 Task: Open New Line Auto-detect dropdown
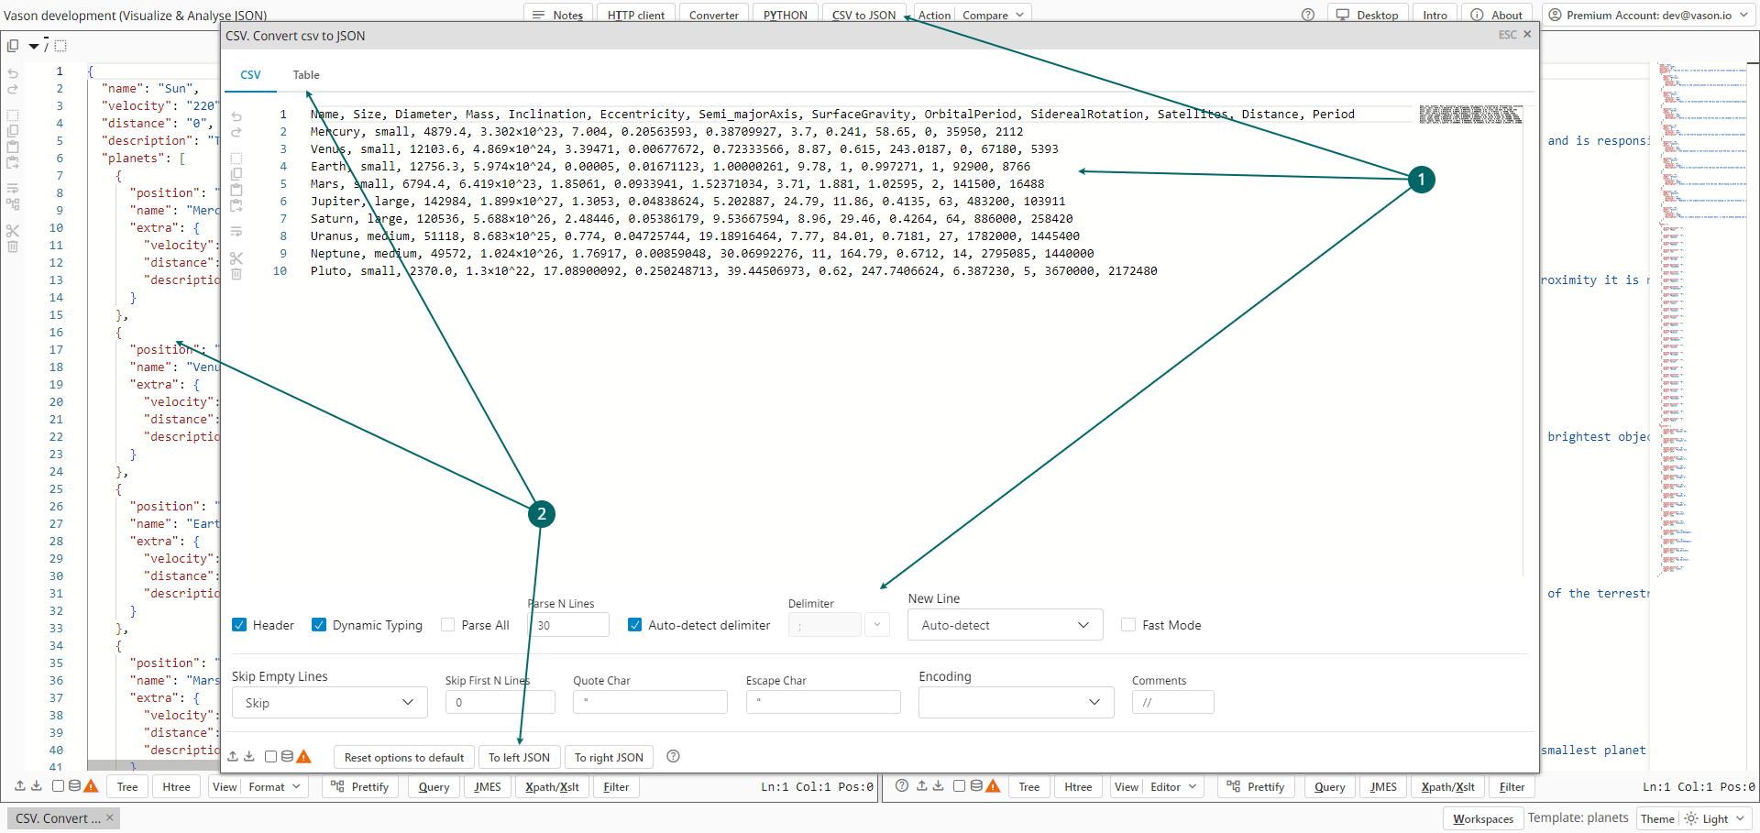(x=1006, y=625)
